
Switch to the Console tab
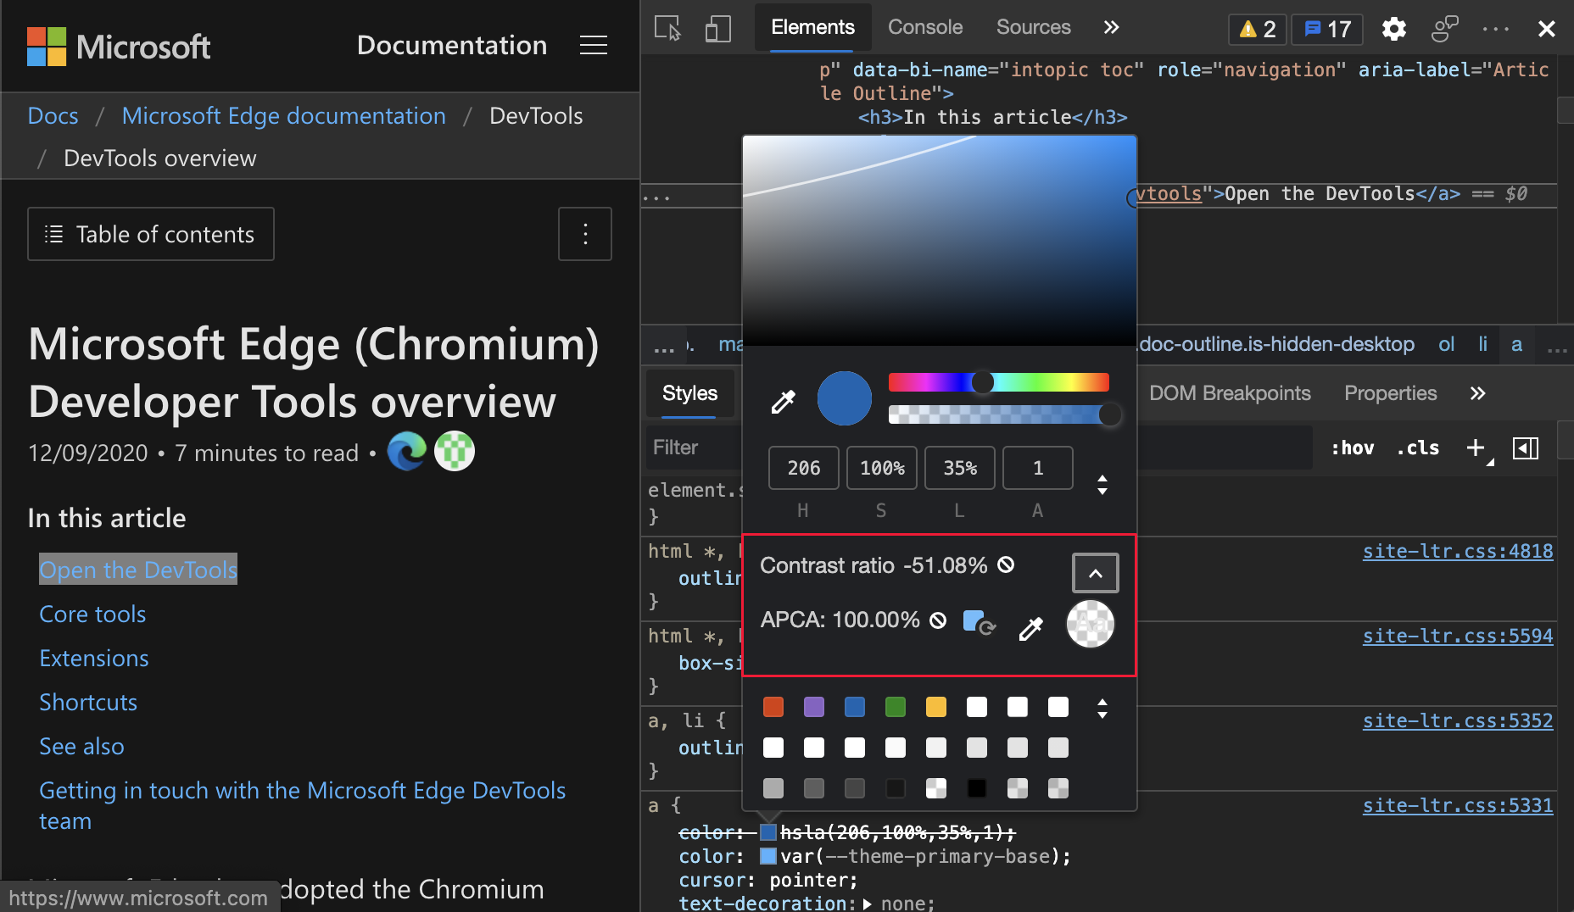[924, 27]
